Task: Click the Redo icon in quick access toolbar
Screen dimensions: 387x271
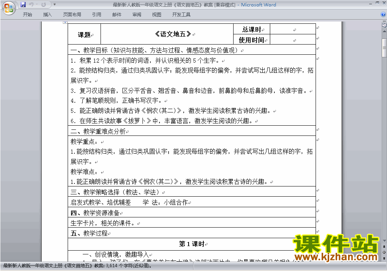Action: pos(43,5)
